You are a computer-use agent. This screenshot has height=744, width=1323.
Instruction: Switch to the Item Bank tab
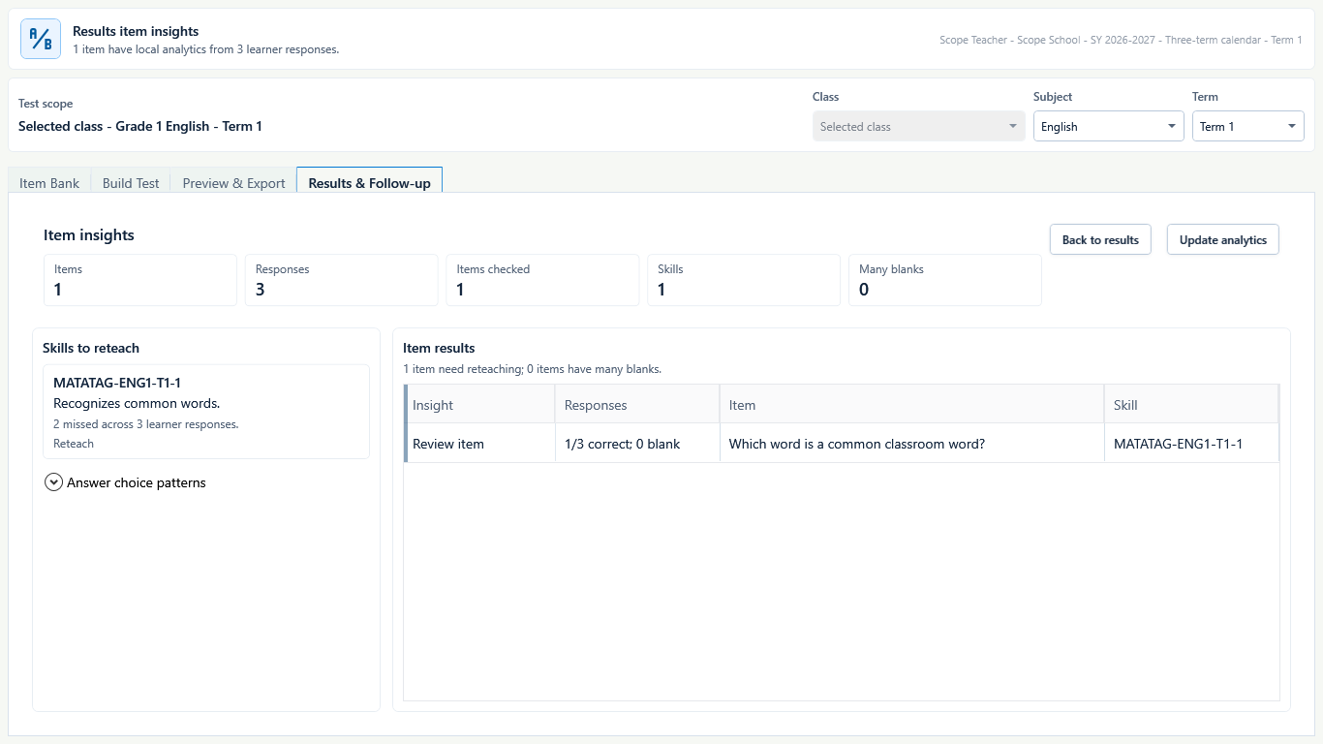click(49, 183)
